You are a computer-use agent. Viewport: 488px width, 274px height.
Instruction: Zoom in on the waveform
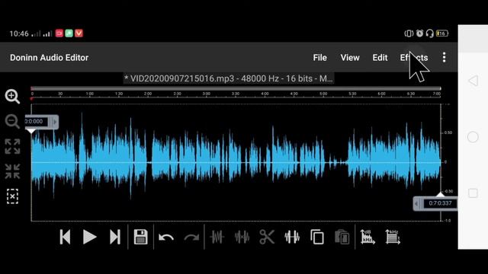pos(12,97)
